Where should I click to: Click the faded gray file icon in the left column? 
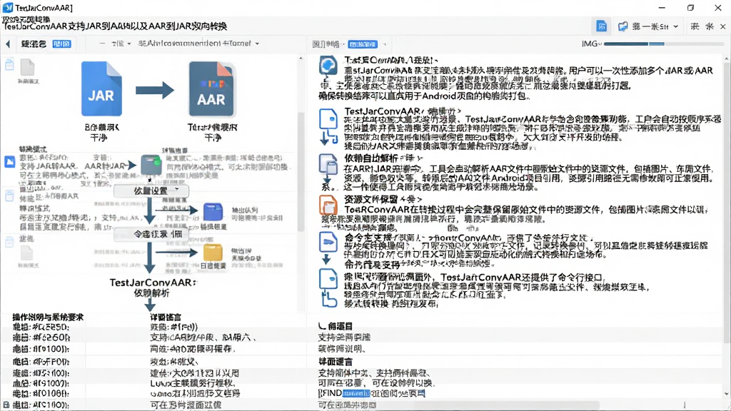click(x=27, y=253)
